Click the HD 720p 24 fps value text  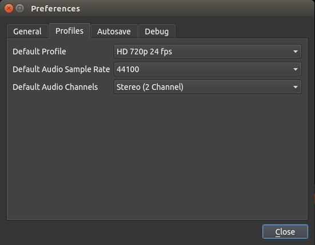tap(144, 52)
